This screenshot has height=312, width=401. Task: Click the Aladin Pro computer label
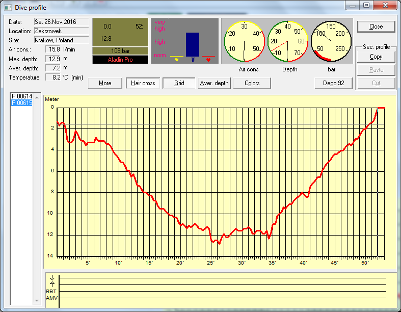(120, 60)
